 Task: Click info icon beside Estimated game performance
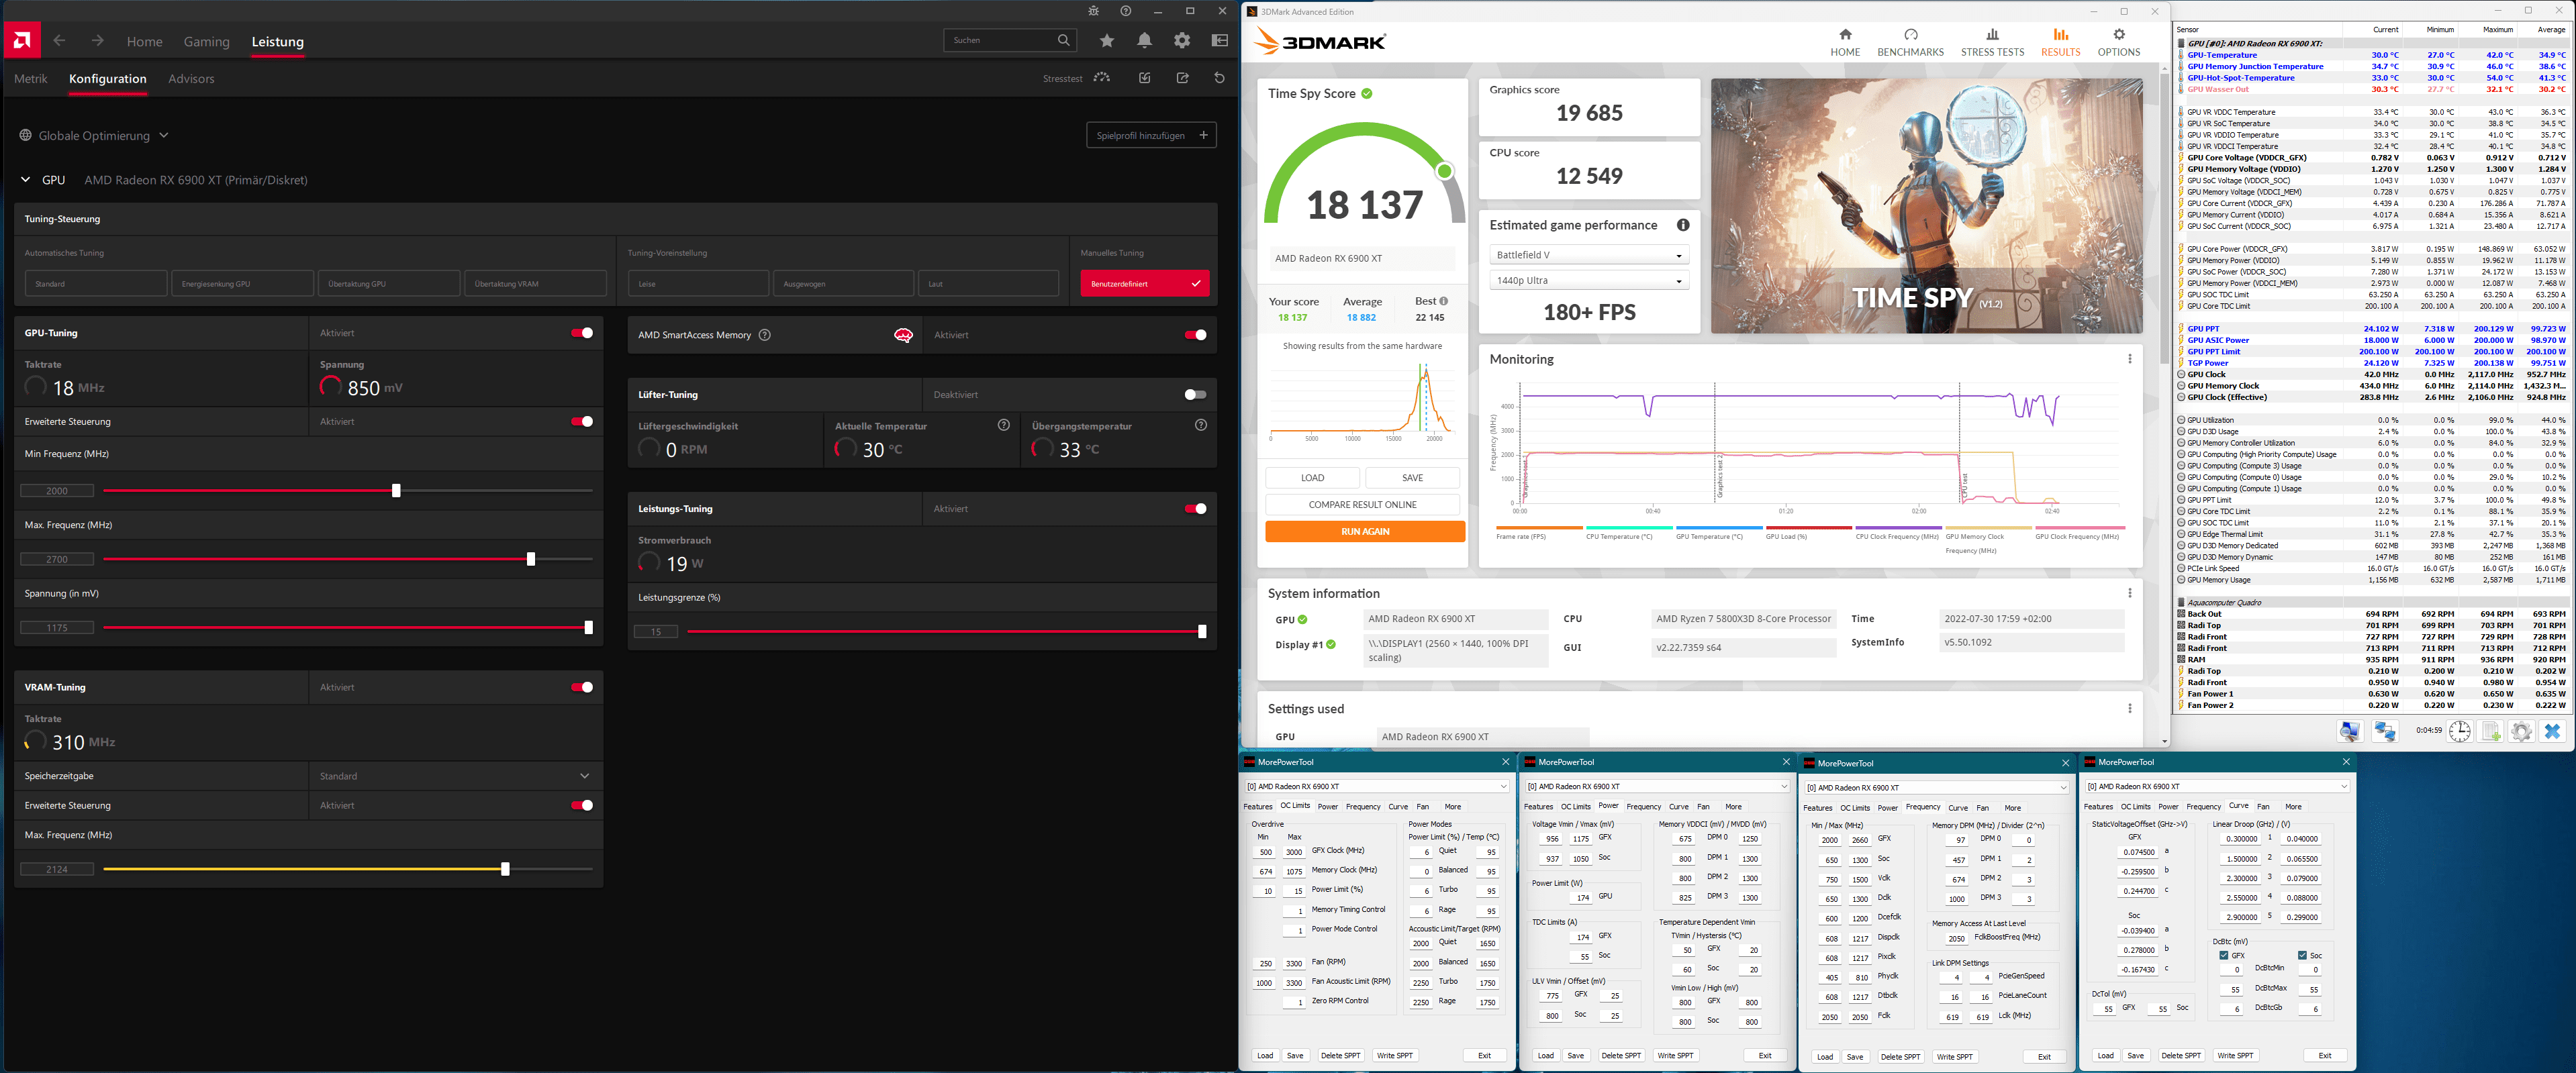[1683, 225]
